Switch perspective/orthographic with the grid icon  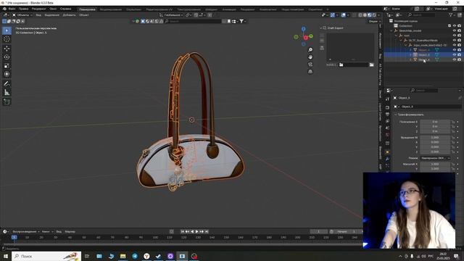point(310,72)
